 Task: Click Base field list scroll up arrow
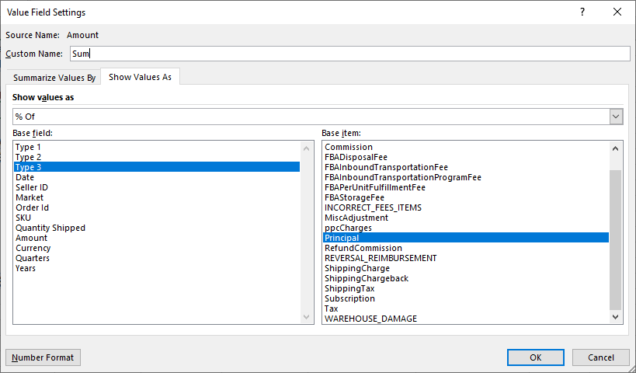pos(306,148)
